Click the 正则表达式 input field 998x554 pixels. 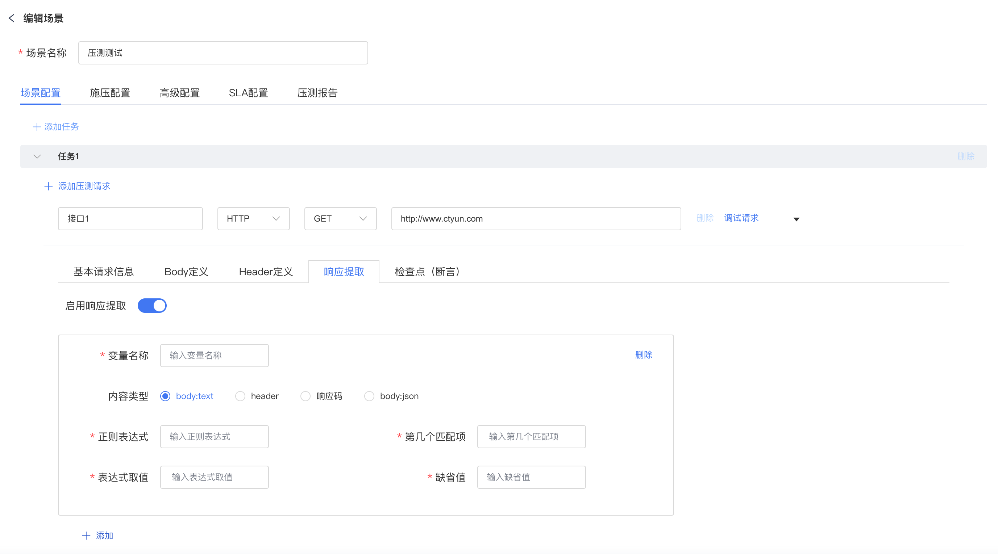(x=214, y=437)
